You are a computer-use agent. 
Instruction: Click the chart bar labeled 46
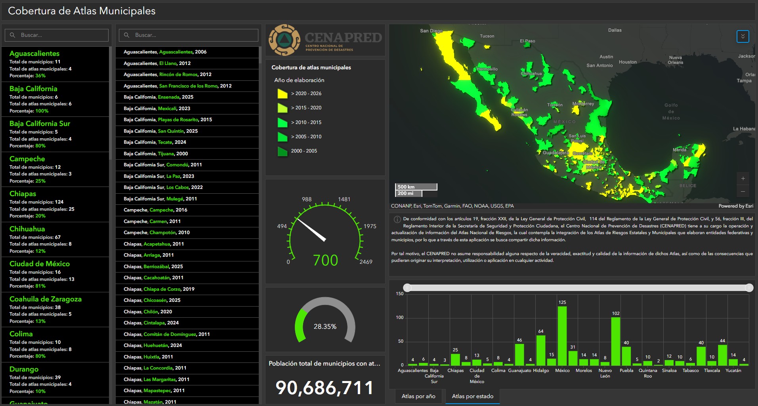(519, 355)
